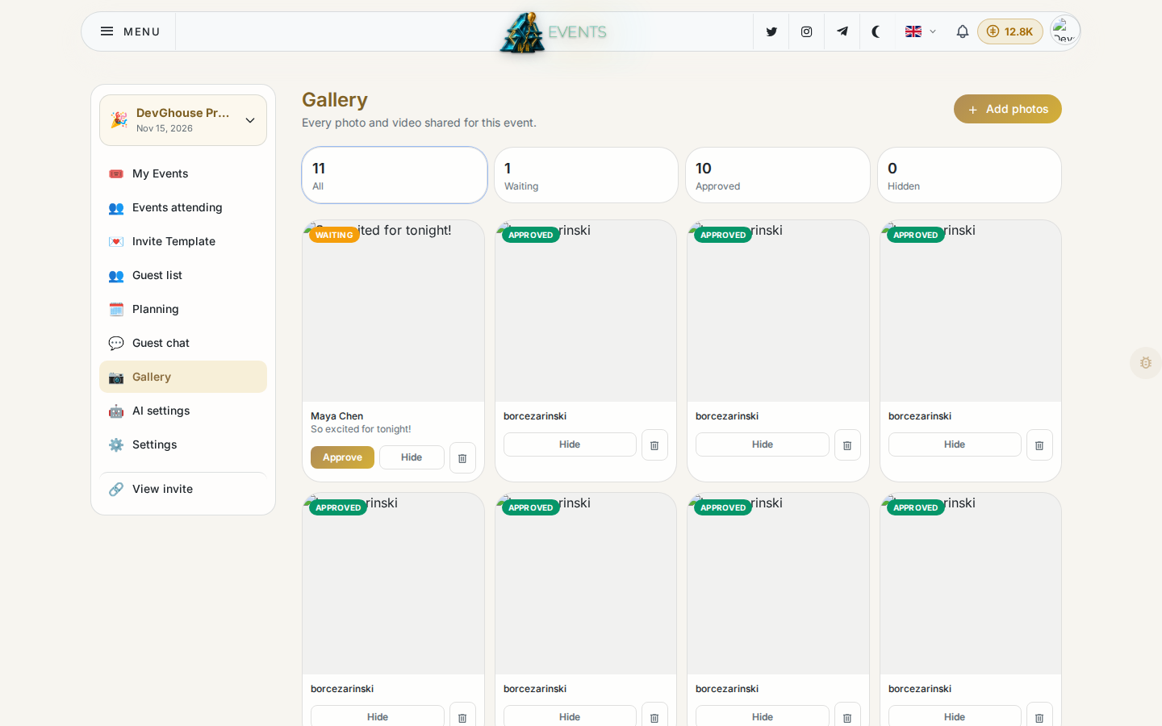Open Invite Template

pyautogui.click(x=183, y=241)
